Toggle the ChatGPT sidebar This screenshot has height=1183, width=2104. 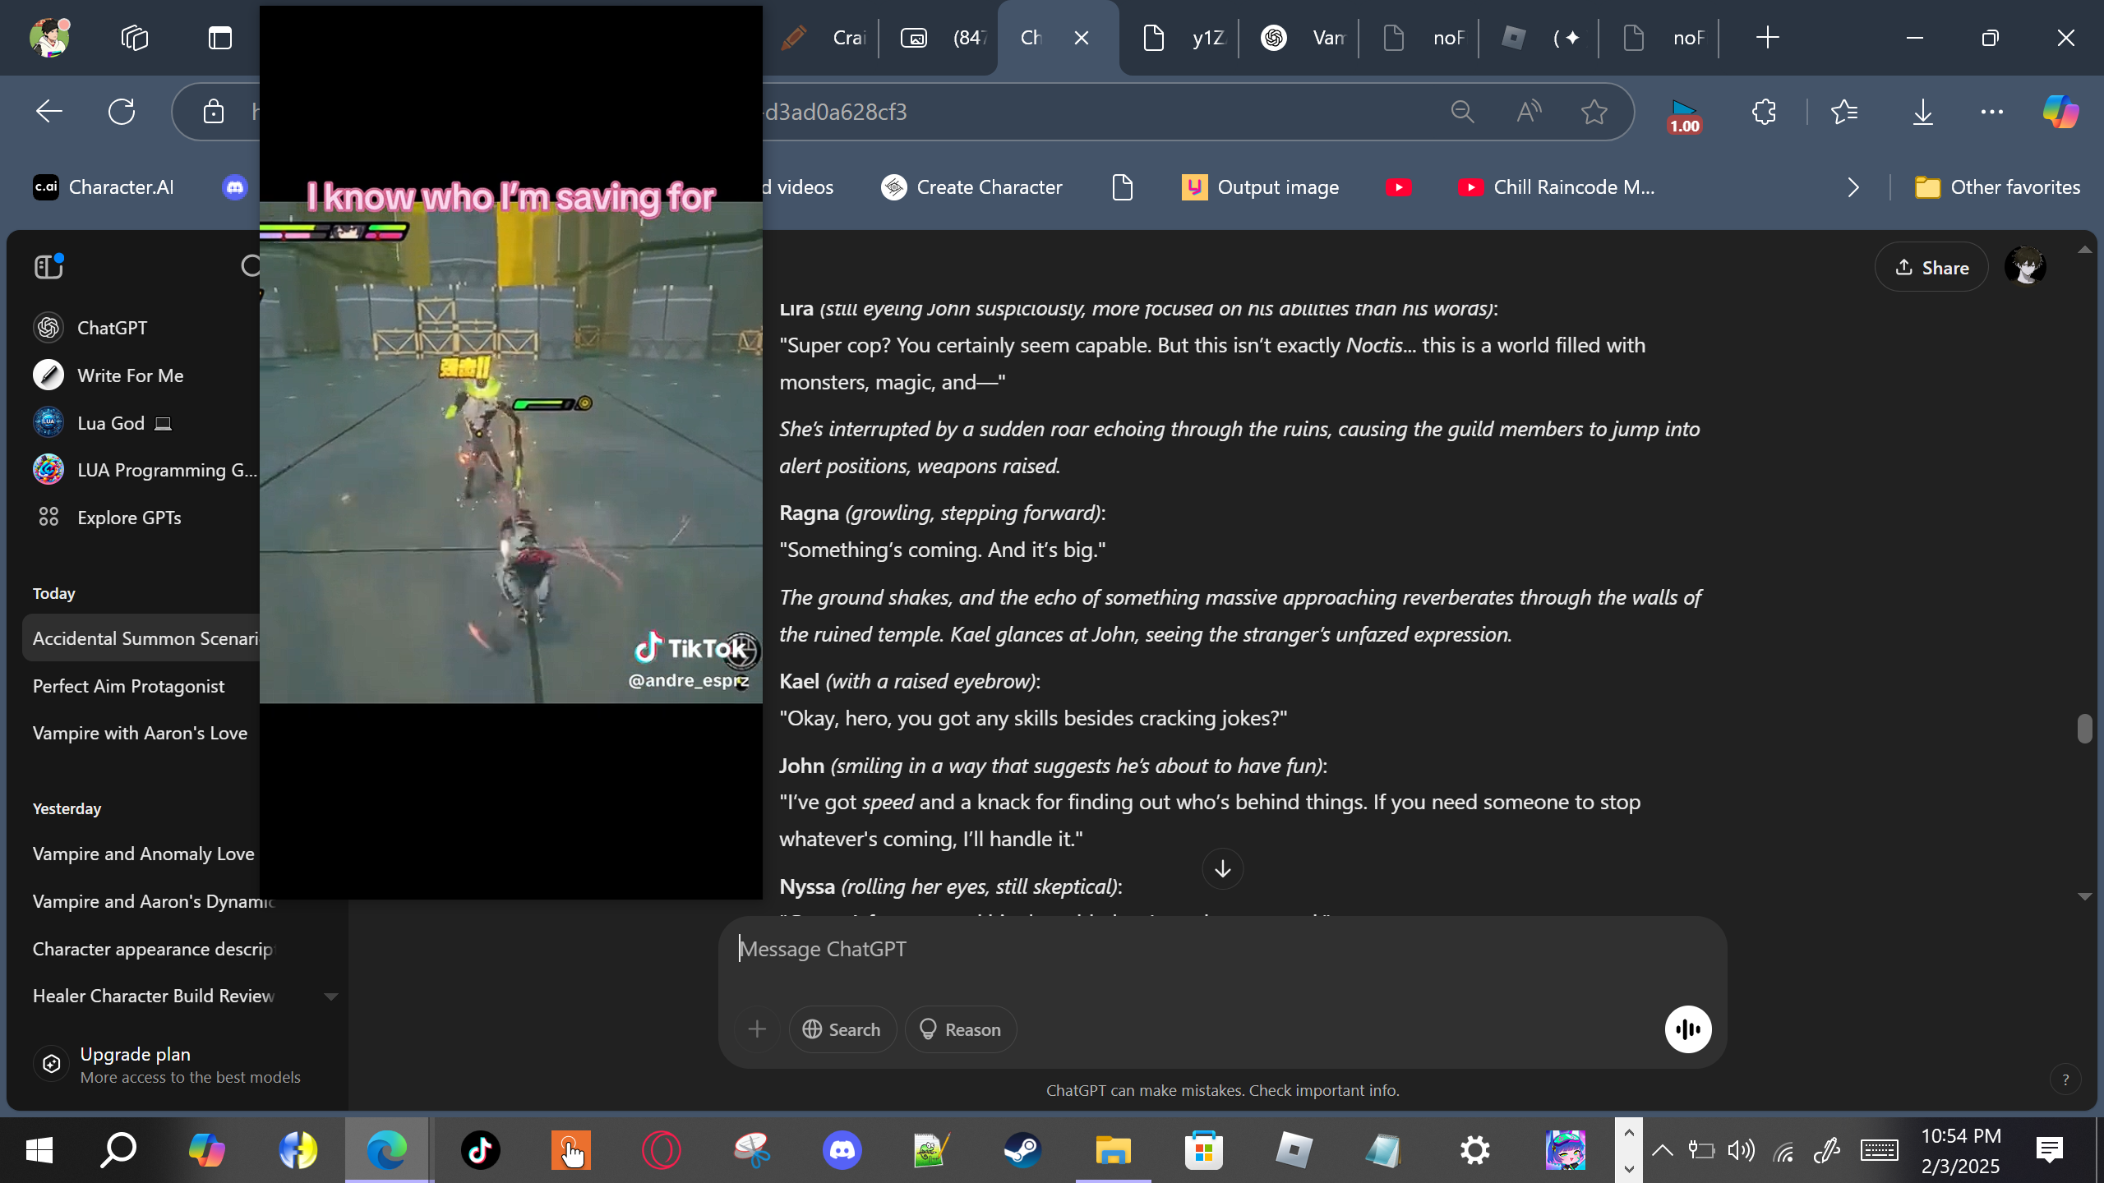(x=49, y=266)
